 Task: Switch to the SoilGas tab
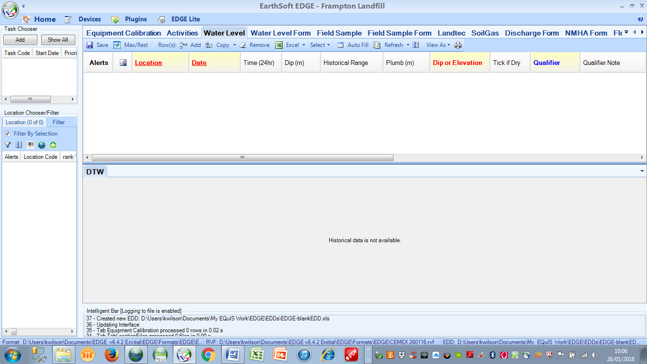tap(485, 33)
